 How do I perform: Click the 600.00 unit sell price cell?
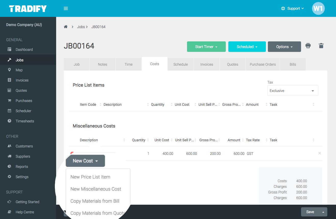[192, 154]
